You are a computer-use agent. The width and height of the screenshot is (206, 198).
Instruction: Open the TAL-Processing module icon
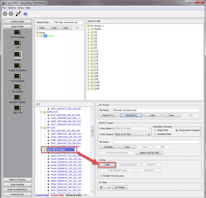click(x=17, y=32)
